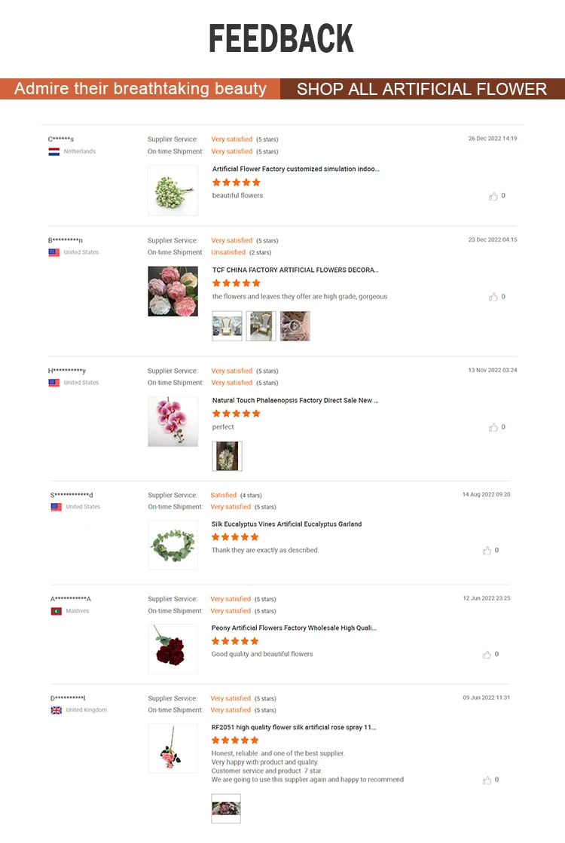
Task: Click the Netherlands flag icon
Action: pos(54,151)
